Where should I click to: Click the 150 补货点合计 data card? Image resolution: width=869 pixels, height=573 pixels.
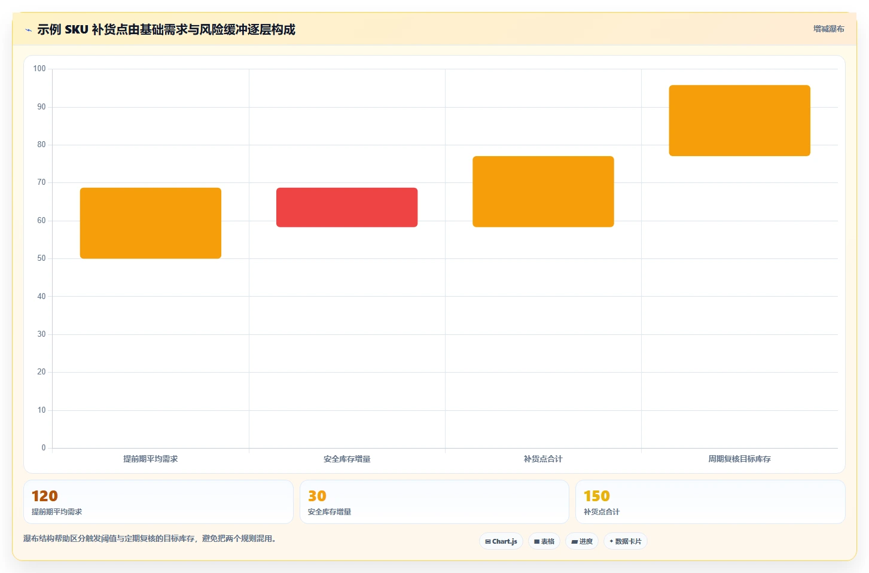[711, 502]
